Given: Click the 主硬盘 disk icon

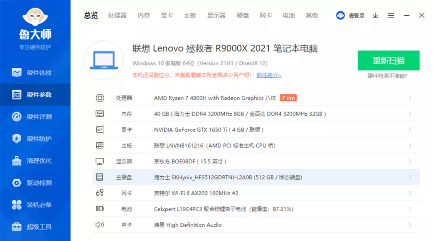Looking at the screenshot, I should (100, 177).
